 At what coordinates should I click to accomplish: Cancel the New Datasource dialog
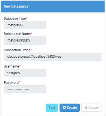91,108
